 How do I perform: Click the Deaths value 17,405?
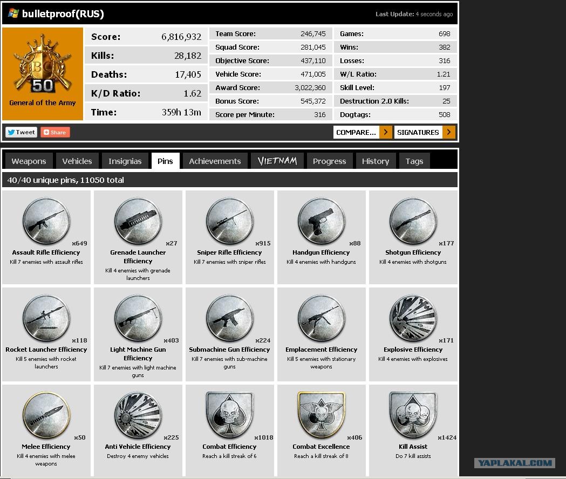tap(188, 74)
